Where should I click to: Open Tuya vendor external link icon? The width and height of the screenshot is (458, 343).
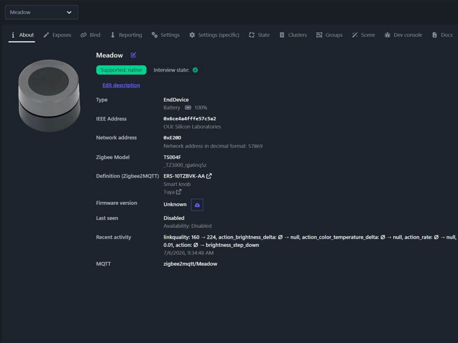(x=178, y=192)
